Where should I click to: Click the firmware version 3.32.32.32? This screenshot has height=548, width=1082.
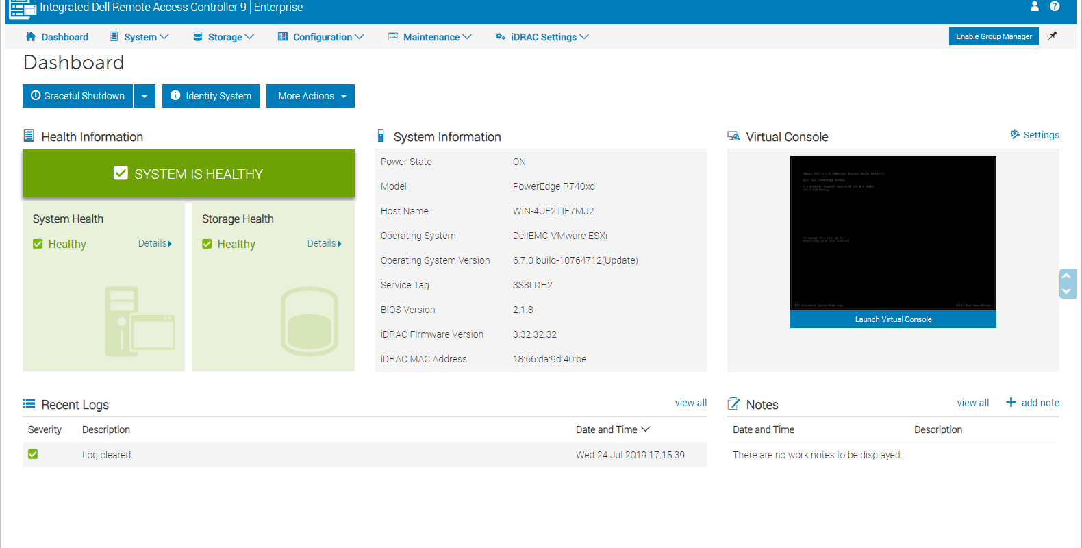pyautogui.click(x=535, y=334)
